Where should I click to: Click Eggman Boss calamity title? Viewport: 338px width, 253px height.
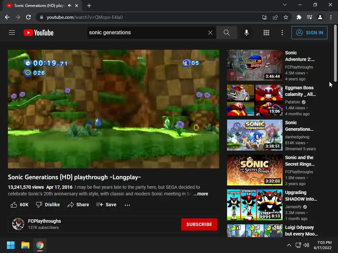click(300, 91)
